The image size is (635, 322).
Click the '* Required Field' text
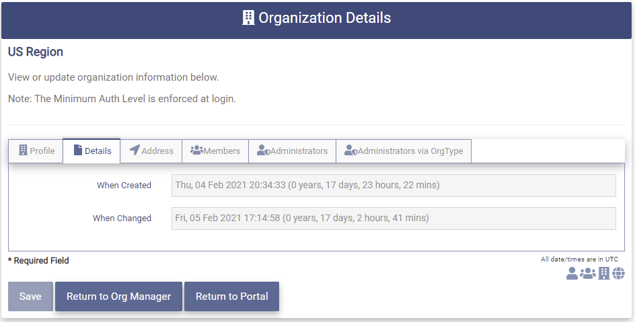[x=38, y=261]
